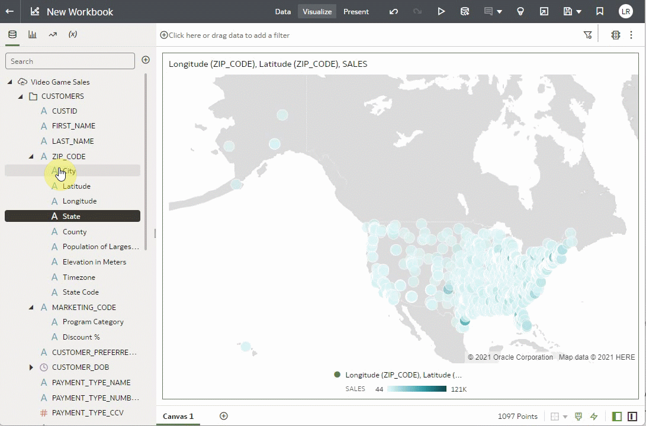Viewport: 646px width, 426px height.
Task: Refresh the dataset using the database icon
Action: 465,11
